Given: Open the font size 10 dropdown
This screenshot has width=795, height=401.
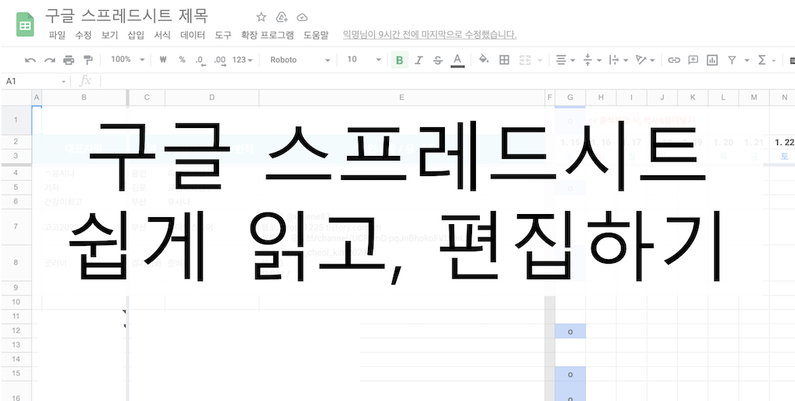Looking at the screenshot, I should (x=363, y=60).
